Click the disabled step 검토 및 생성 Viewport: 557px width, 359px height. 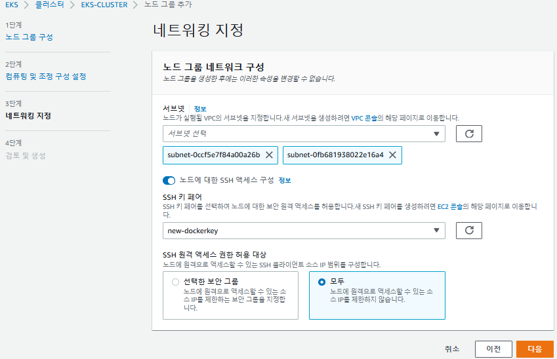click(x=26, y=155)
